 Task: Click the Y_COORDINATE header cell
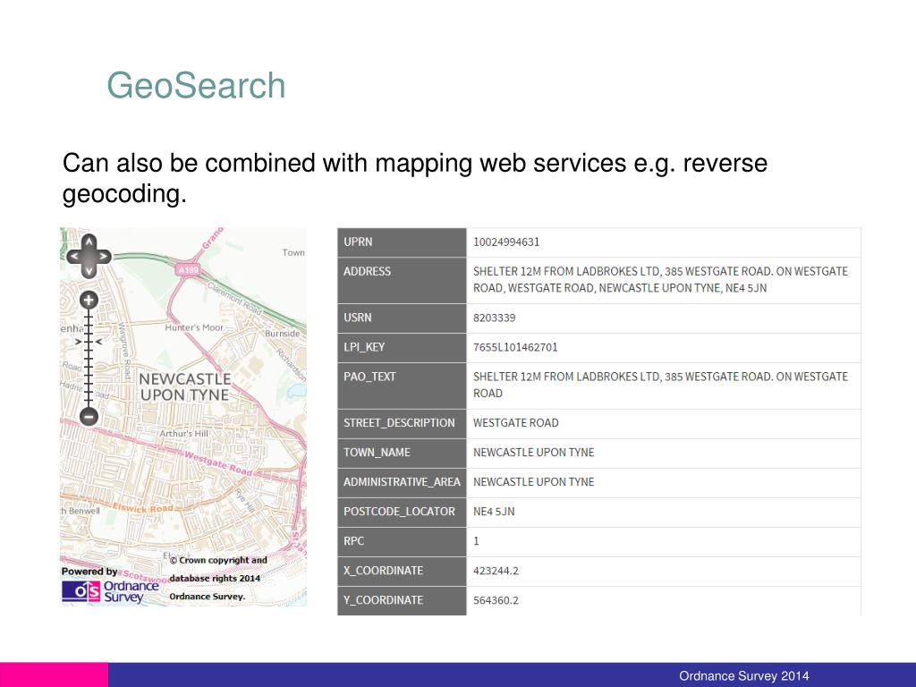point(402,600)
